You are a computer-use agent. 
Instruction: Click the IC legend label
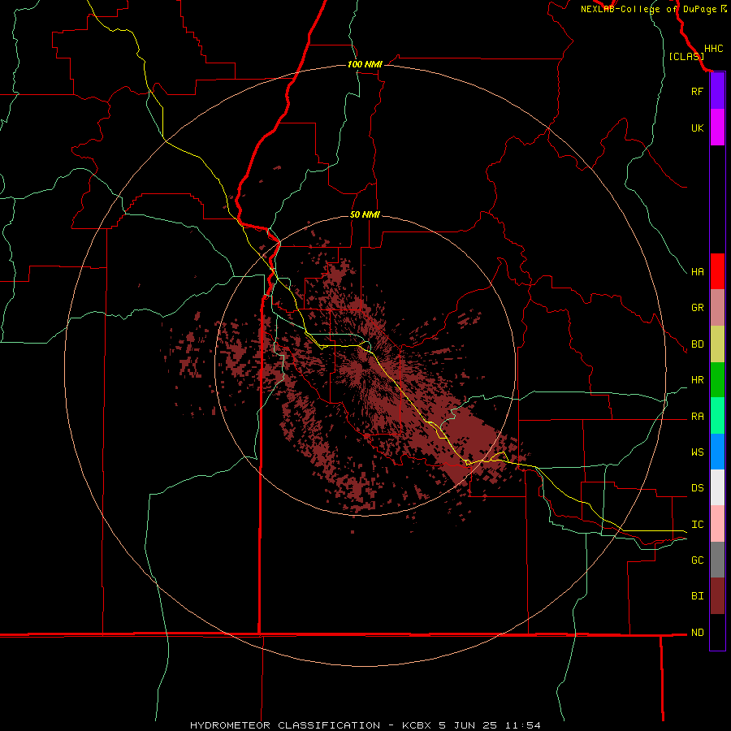pos(697,525)
